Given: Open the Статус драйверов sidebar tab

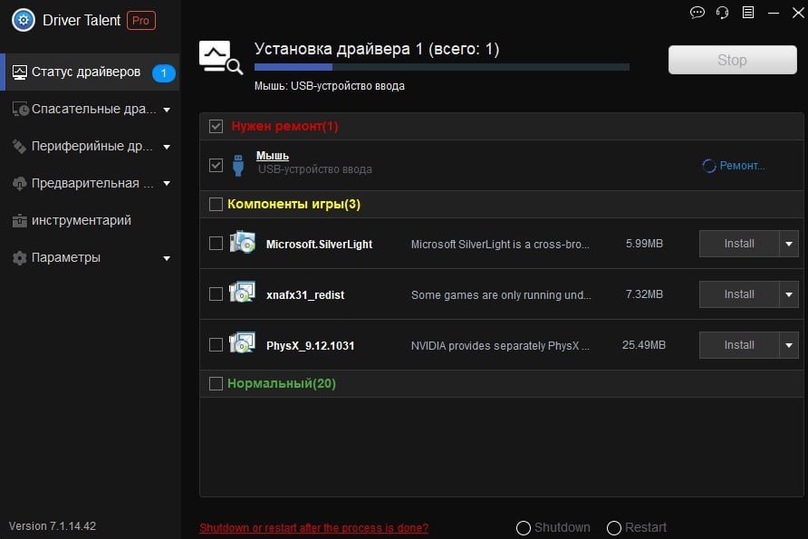Looking at the screenshot, I should coord(86,72).
